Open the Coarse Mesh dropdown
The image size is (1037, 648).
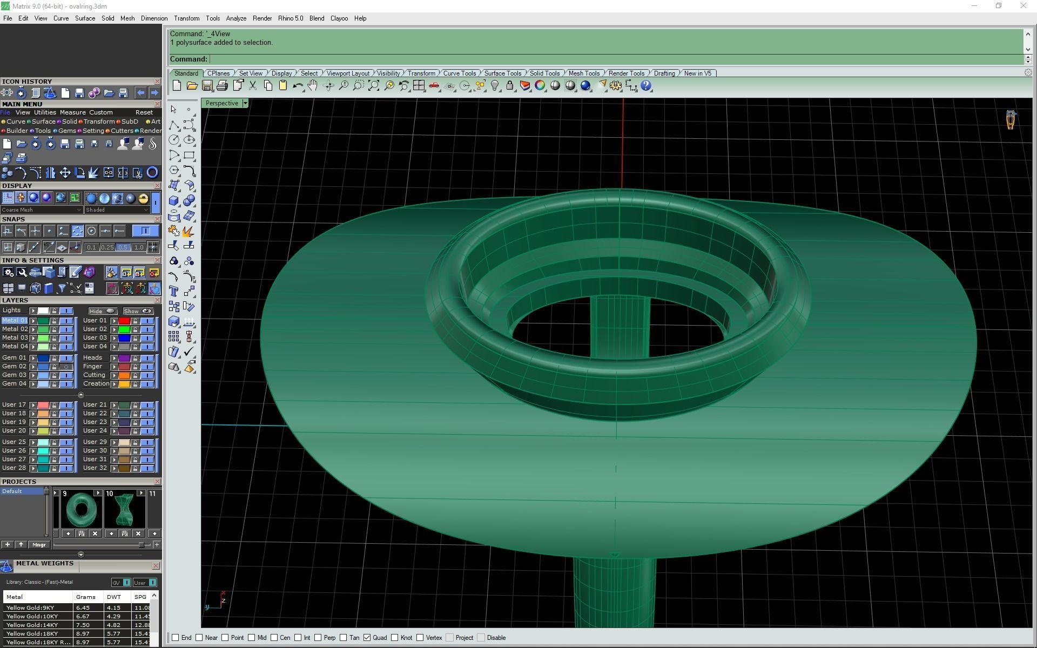(x=42, y=210)
